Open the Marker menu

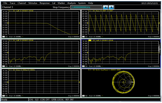coord(61,3)
